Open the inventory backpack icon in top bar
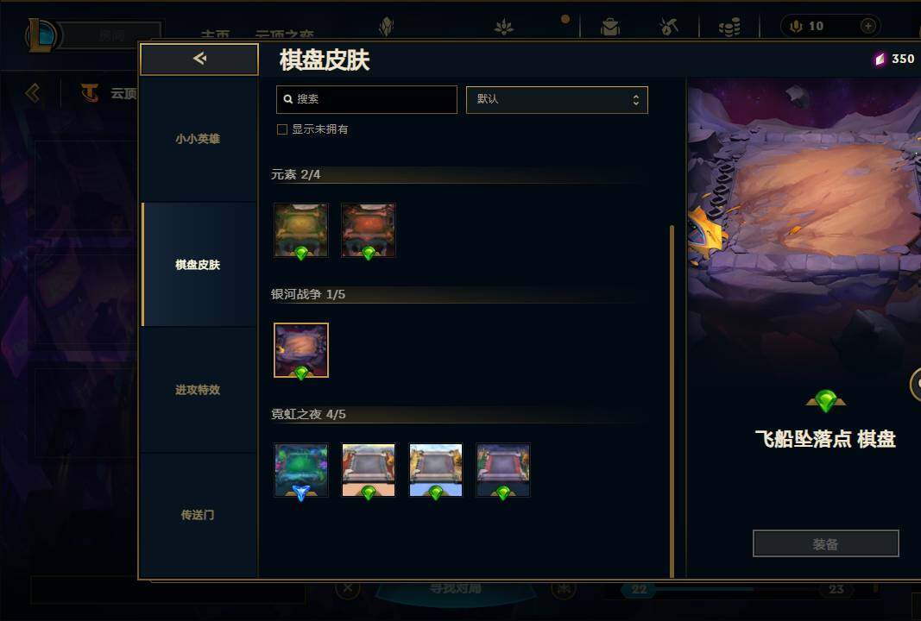This screenshot has width=921, height=621. (609, 27)
